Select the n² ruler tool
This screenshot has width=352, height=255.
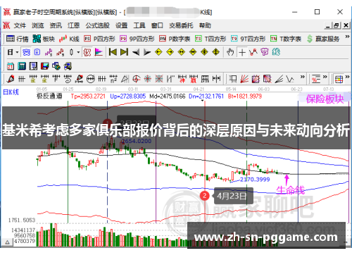pos(113,79)
